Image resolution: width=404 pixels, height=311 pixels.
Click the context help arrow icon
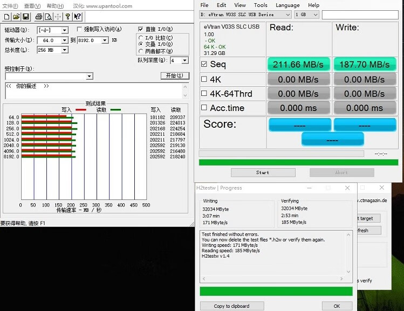[78, 17]
